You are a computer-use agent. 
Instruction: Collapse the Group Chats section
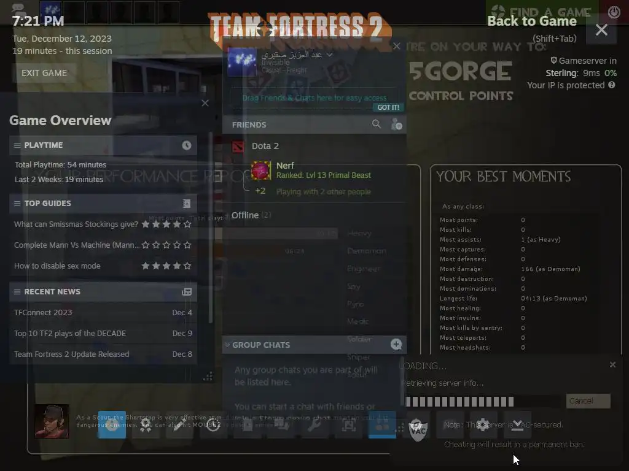pyautogui.click(x=227, y=345)
